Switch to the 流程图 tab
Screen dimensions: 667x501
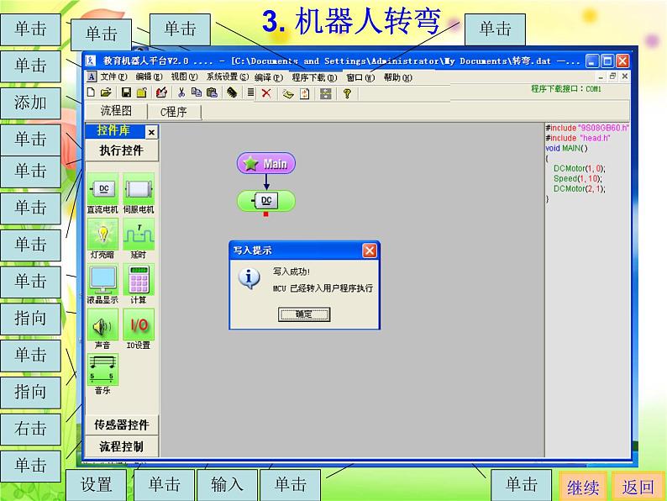[x=116, y=111]
